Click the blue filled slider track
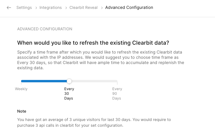Screen dimensions: 215x139 point(44,81)
